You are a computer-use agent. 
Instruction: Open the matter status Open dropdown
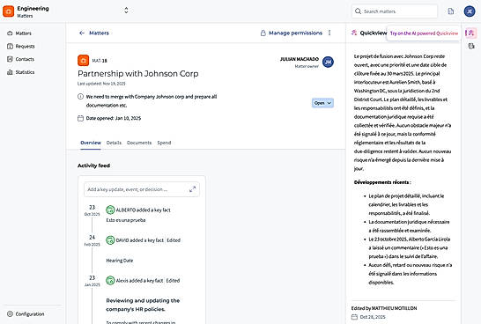pos(322,103)
